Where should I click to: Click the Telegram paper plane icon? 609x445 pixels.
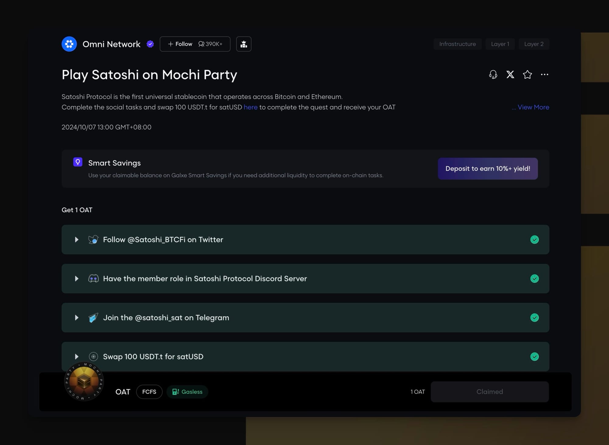93,318
